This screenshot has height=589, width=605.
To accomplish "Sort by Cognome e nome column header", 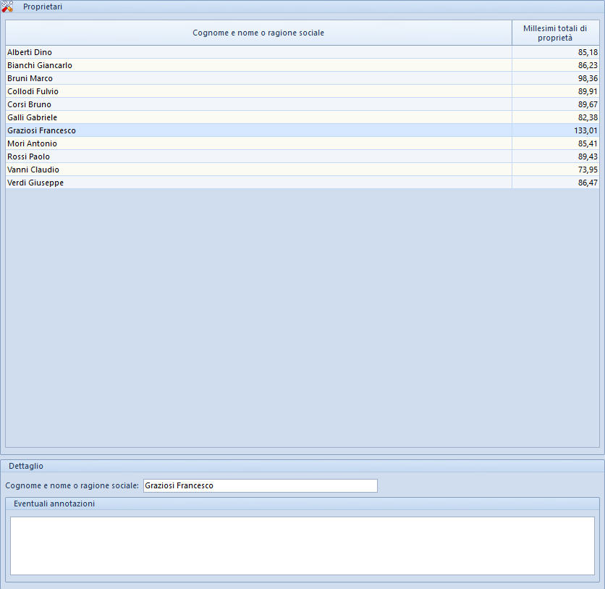I will click(x=258, y=33).
